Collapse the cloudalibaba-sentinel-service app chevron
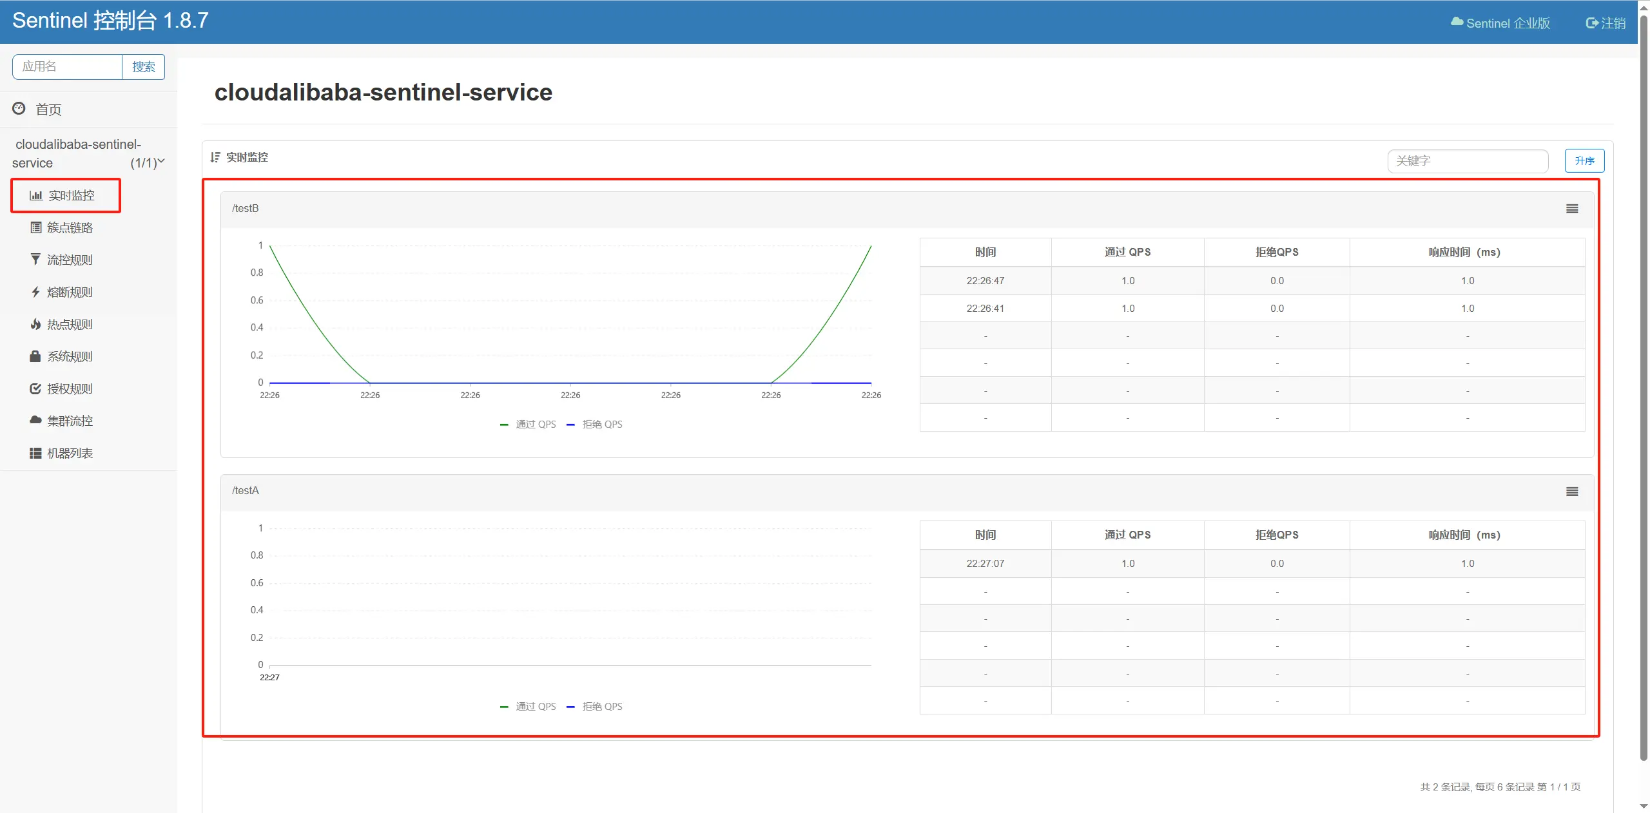 point(161,161)
